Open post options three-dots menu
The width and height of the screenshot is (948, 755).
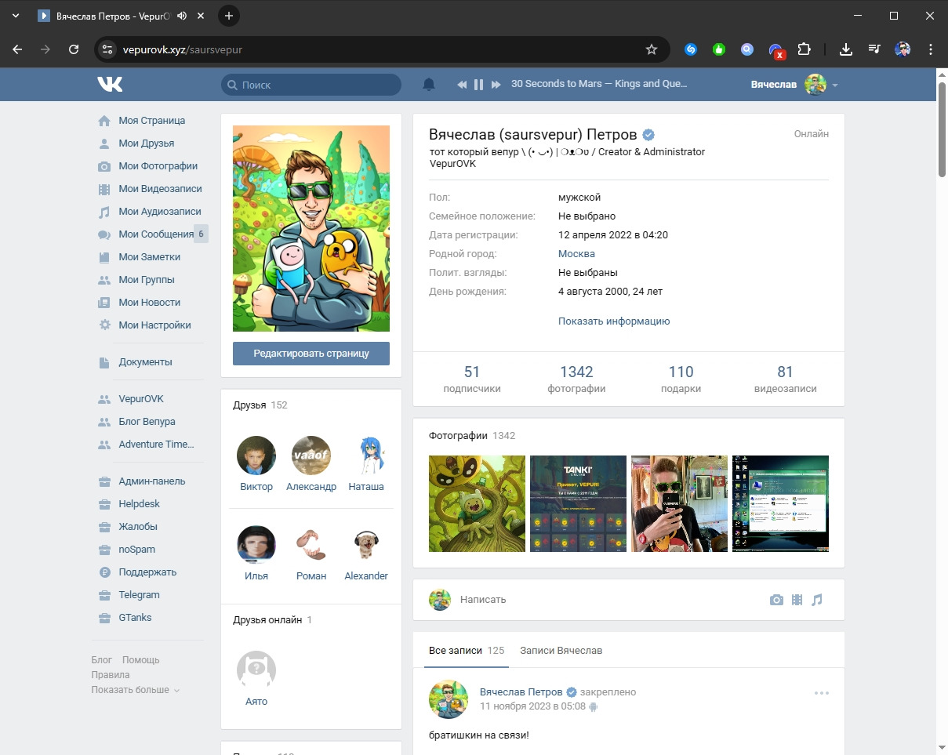coord(821,693)
